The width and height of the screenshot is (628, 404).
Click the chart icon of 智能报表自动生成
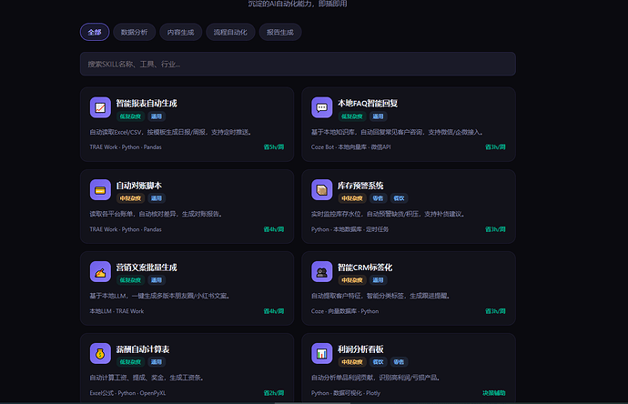pyautogui.click(x=100, y=107)
